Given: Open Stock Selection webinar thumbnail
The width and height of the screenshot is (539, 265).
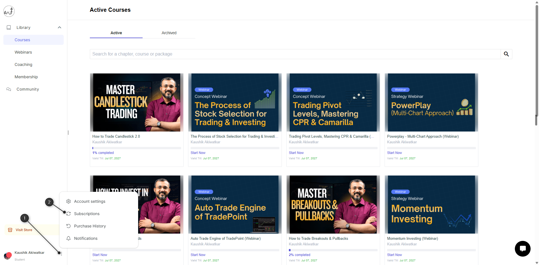Looking at the screenshot, I should click(x=235, y=102).
